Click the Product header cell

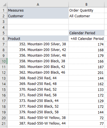38,39
